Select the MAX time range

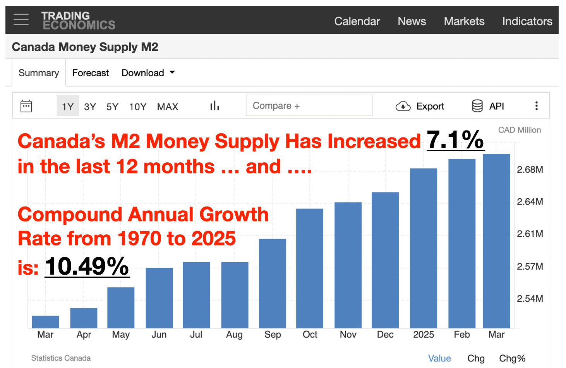(167, 107)
